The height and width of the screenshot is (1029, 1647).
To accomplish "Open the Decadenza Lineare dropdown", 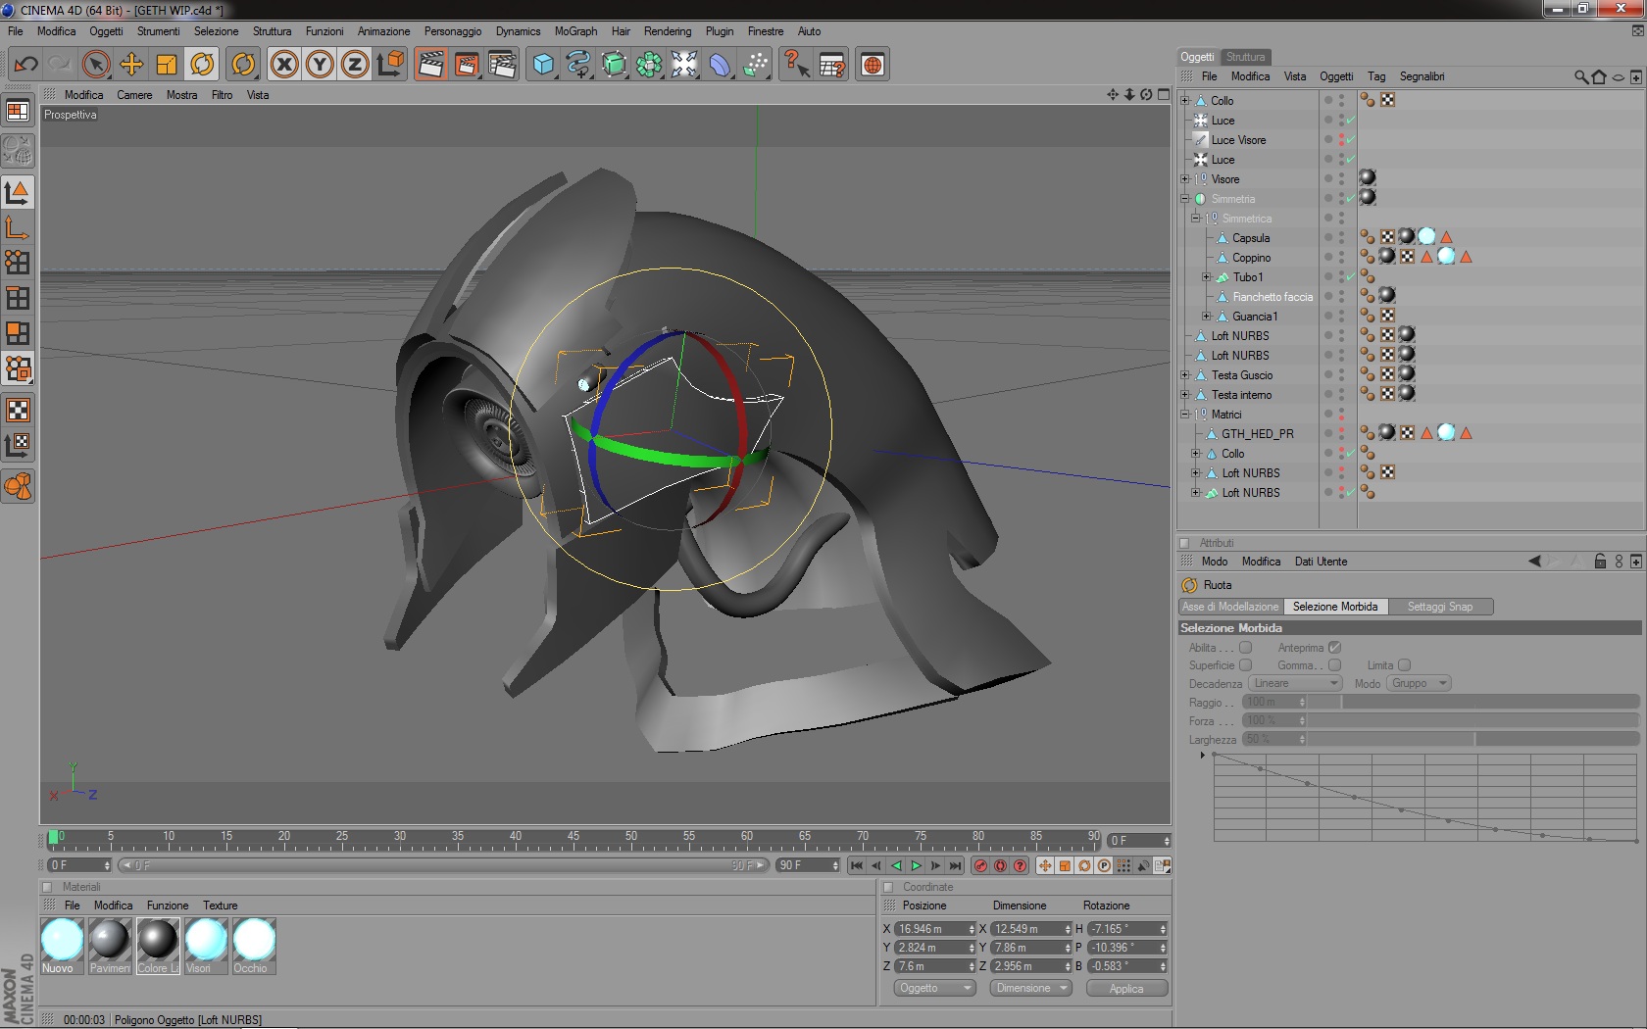I will coord(1295,683).
